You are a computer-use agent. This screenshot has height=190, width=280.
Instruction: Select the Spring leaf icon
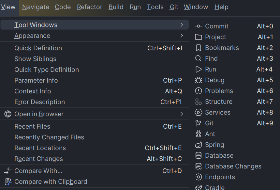pyautogui.click(x=199, y=145)
